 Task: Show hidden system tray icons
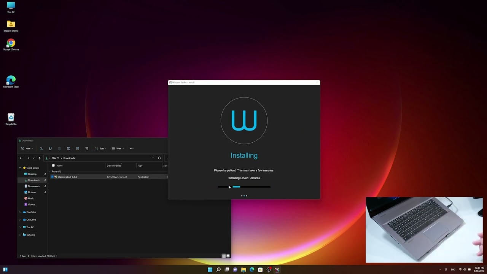click(440, 269)
